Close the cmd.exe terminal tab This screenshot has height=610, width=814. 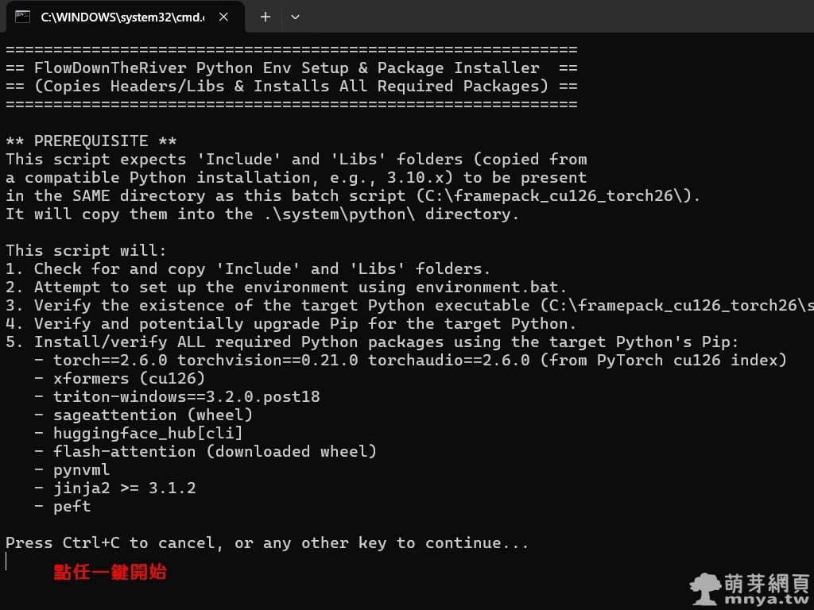pyautogui.click(x=224, y=17)
